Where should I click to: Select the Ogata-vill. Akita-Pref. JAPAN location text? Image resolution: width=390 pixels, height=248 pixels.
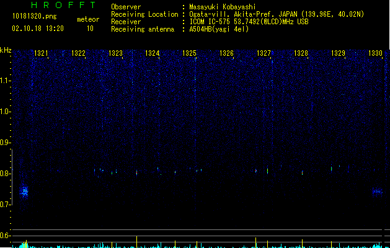pos(277,14)
